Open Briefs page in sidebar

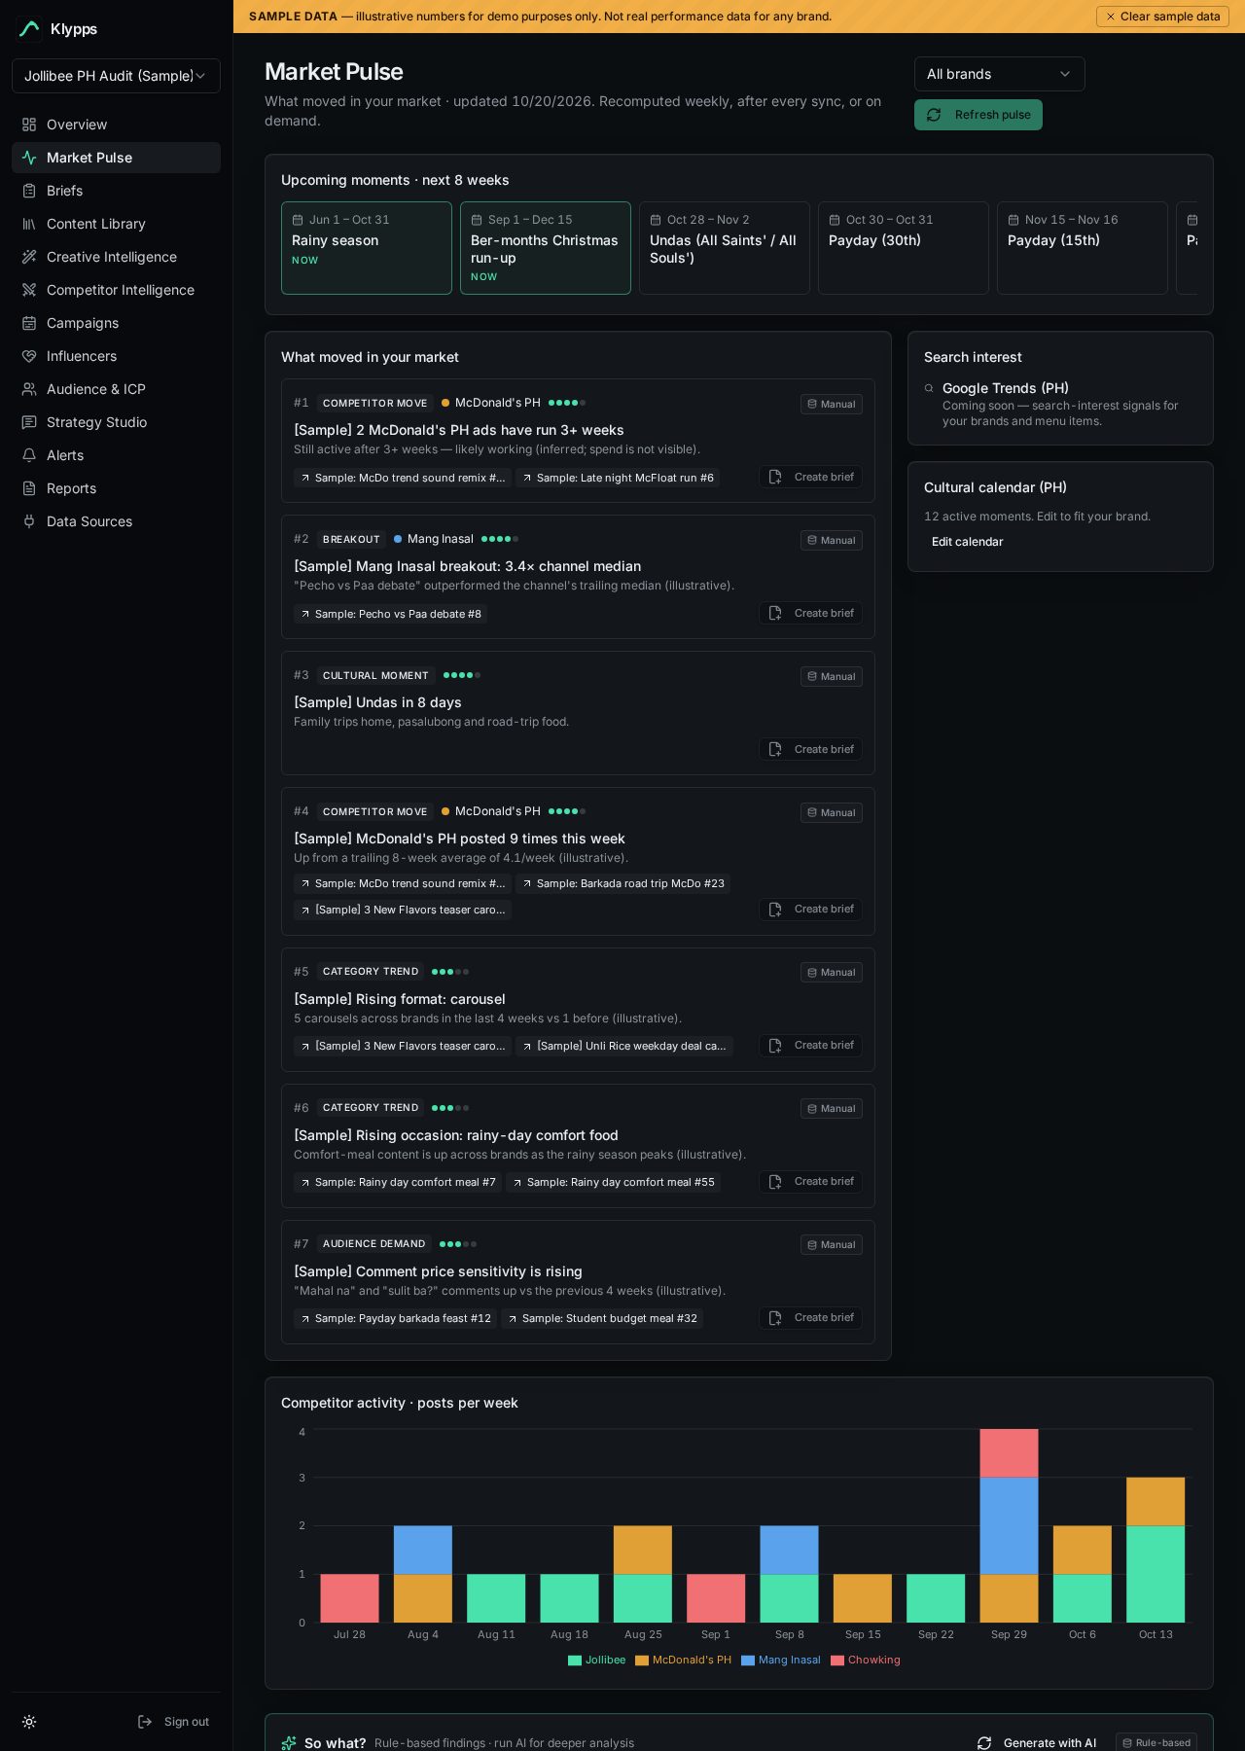tap(116, 191)
